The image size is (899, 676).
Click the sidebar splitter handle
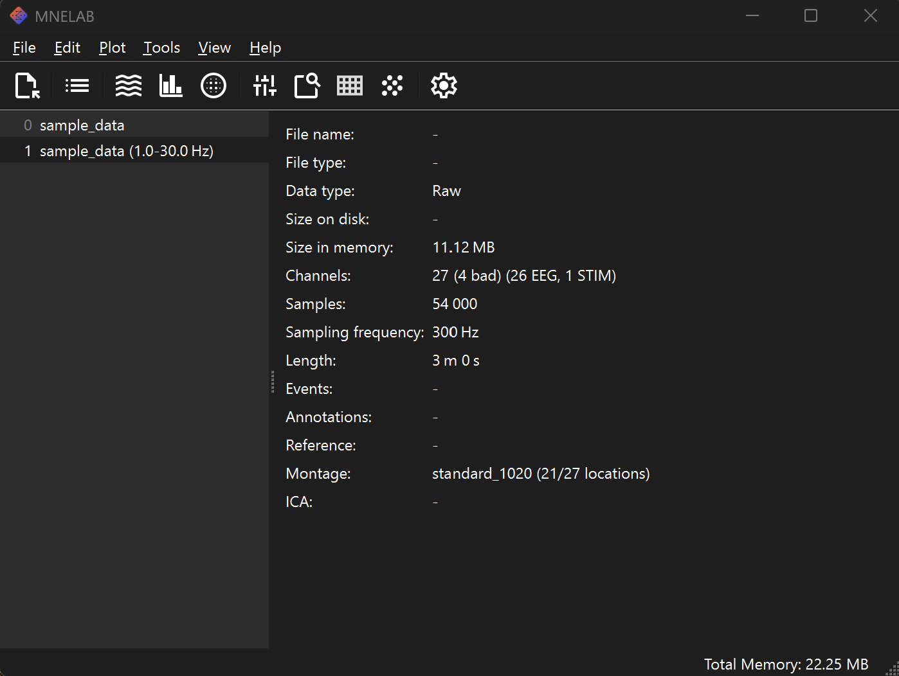coord(273,381)
